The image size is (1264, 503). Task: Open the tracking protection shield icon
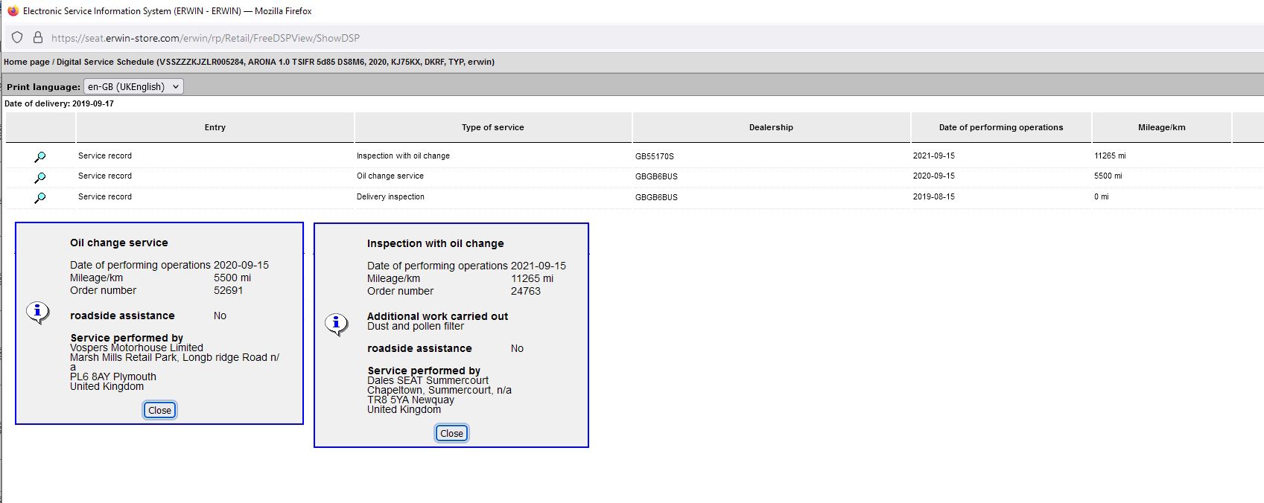pyautogui.click(x=18, y=38)
